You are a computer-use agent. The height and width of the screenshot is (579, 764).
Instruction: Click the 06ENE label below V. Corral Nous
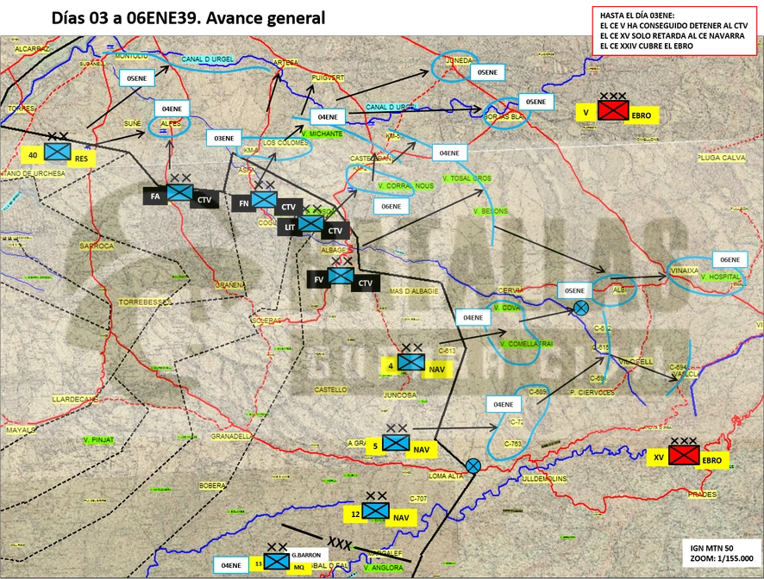391,207
